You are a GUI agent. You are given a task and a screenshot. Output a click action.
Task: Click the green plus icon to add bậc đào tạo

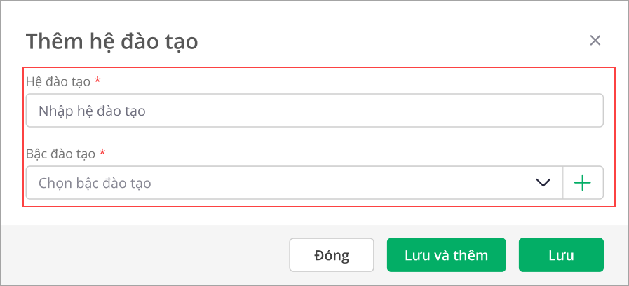click(583, 183)
